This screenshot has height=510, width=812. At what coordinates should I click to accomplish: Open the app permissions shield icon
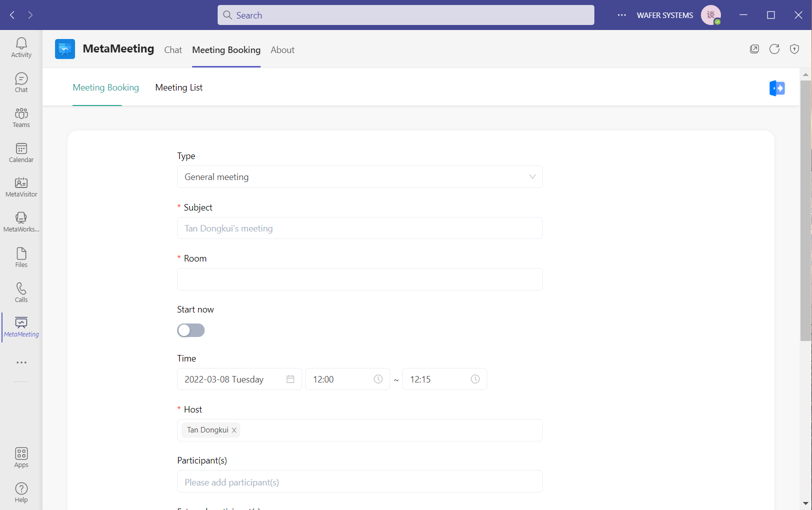(x=794, y=49)
